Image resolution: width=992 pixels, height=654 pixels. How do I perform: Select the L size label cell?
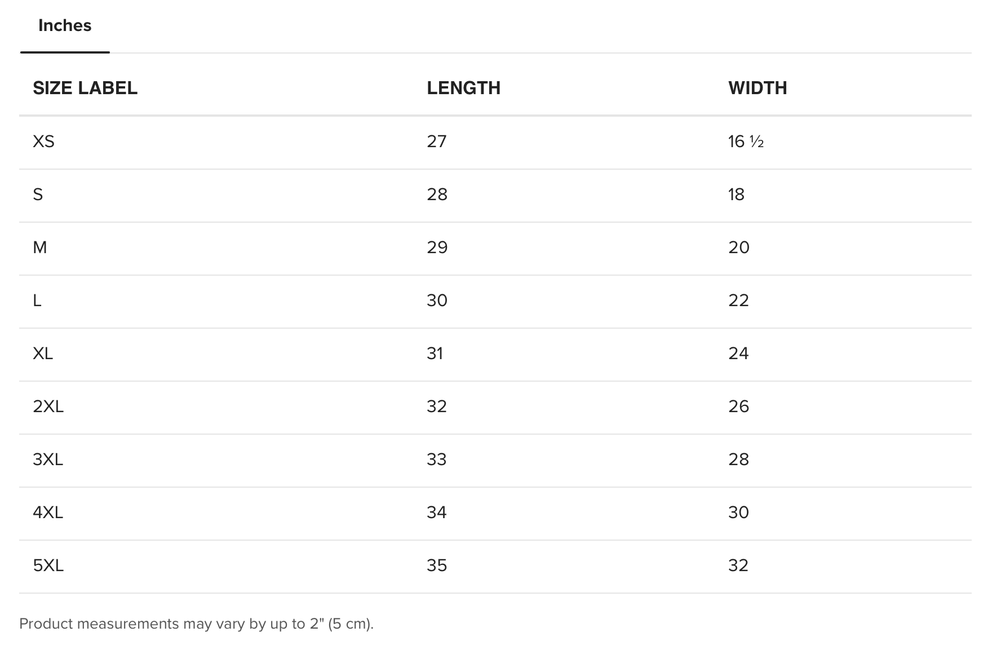(x=37, y=301)
